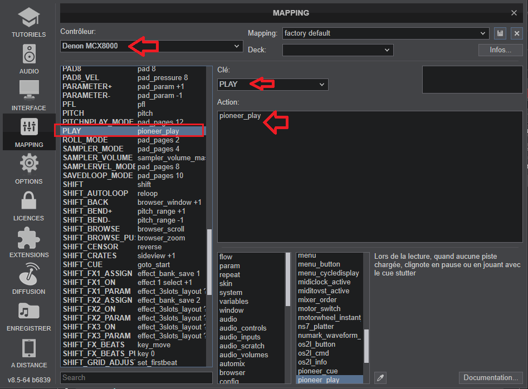Select the highlighted pioneer_play action
Screen dimensions: 528x389
click(x=330, y=380)
